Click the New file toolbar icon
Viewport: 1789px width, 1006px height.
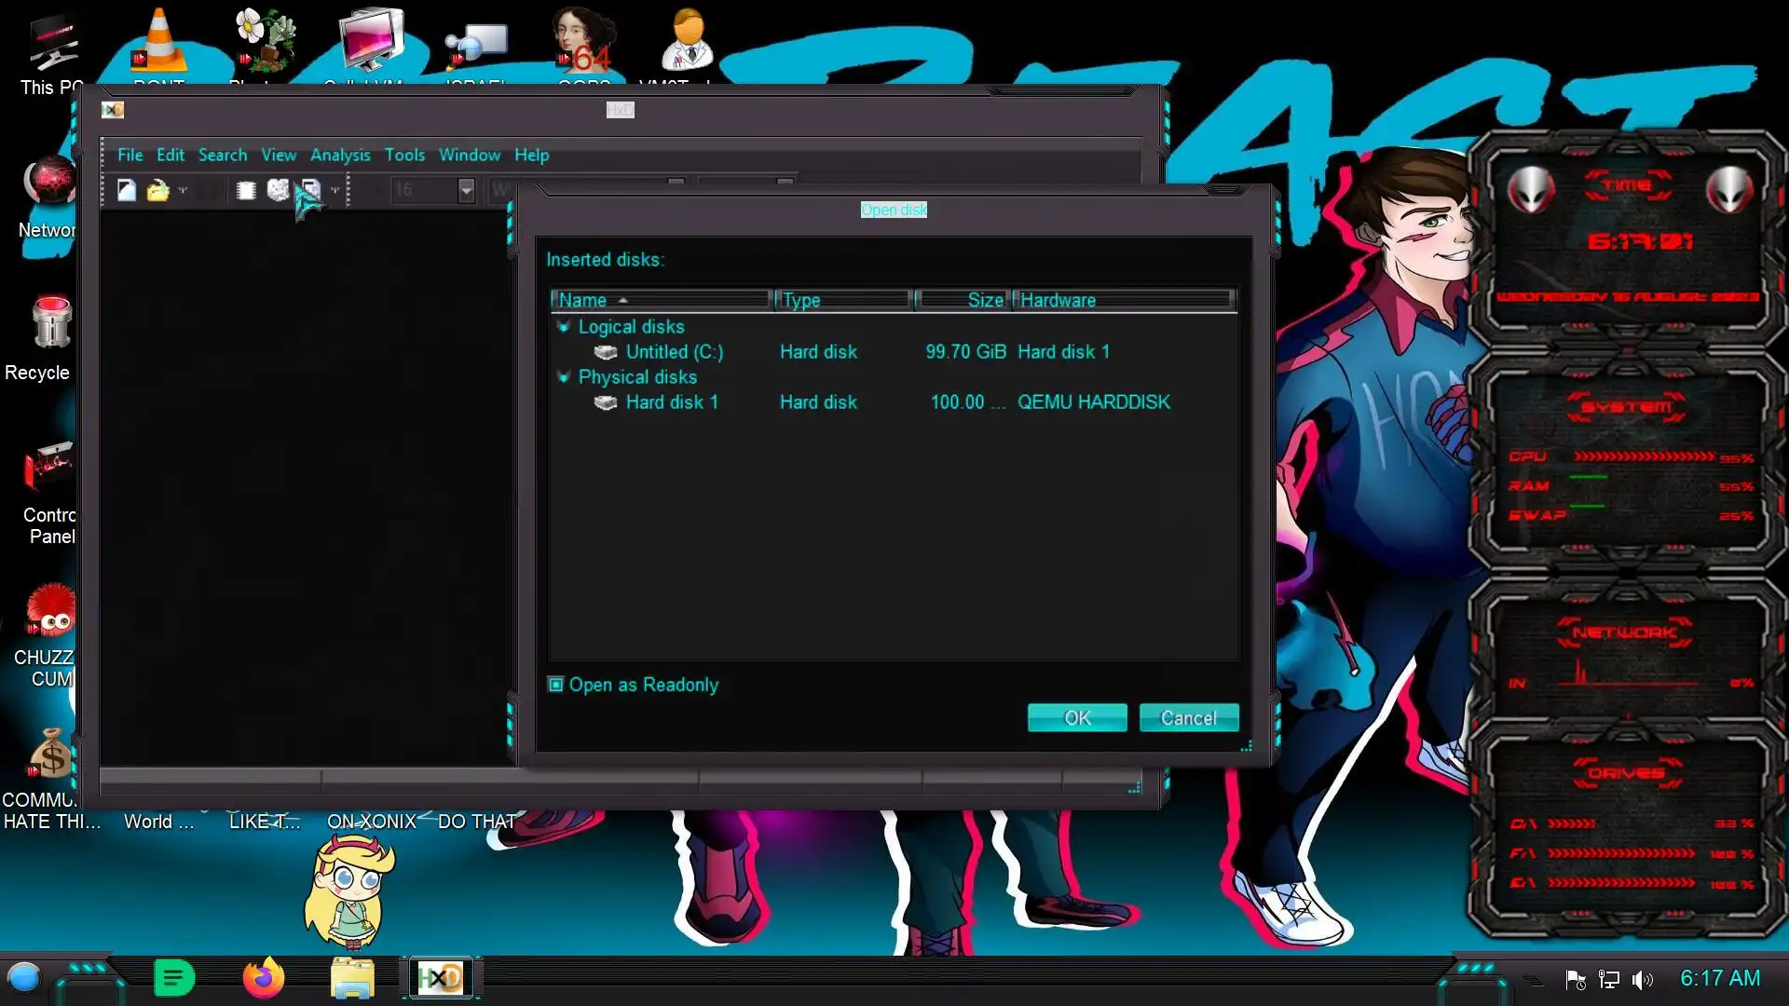point(127,190)
